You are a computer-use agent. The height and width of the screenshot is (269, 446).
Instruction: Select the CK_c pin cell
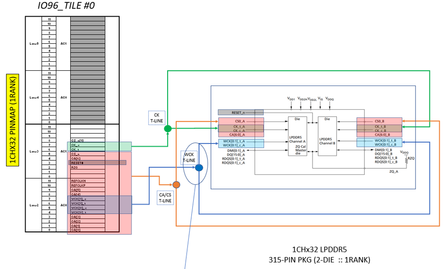tap(88, 145)
